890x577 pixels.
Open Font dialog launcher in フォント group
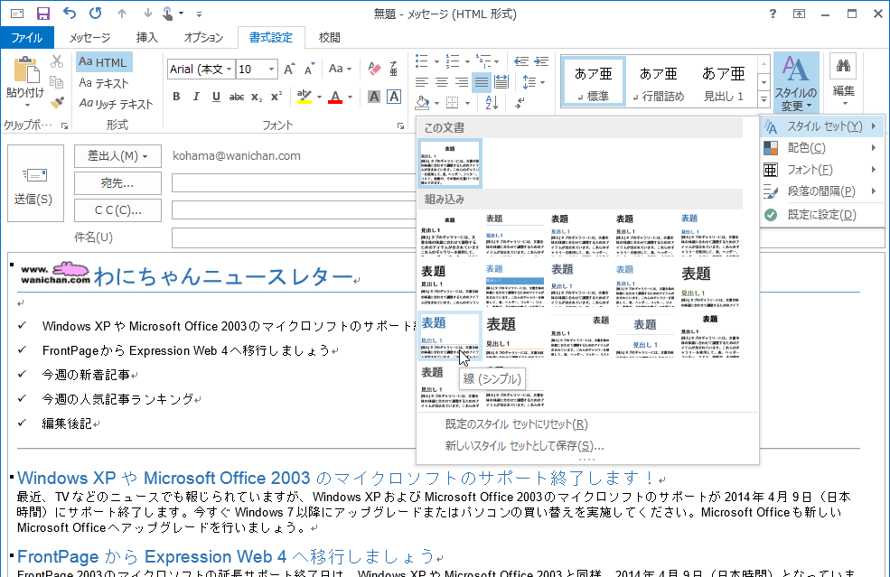[x=400, y=126]
